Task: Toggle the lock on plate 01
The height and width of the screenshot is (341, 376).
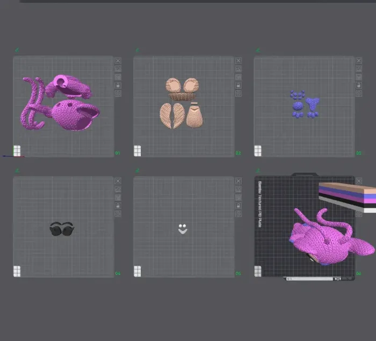Action: tap(118, 85)
